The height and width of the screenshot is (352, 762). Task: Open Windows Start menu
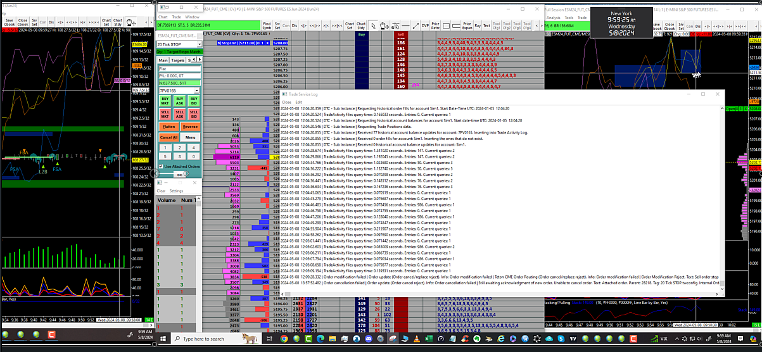pos(162,339)
